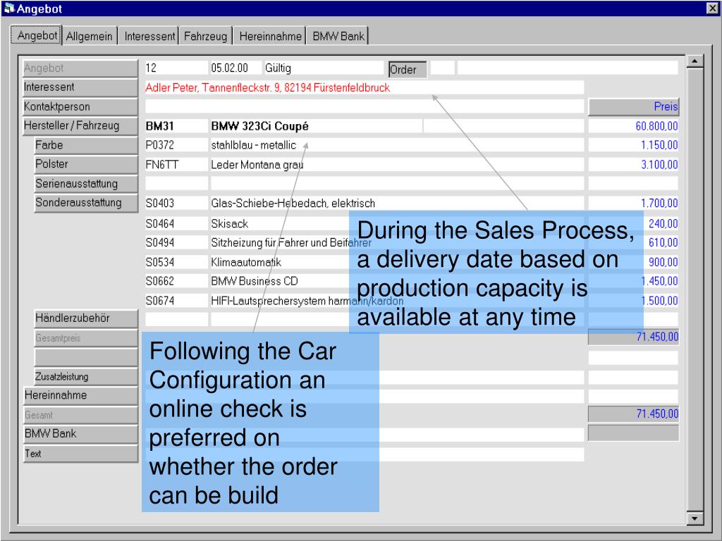Open the Interessent tab
Image resolution: width=722 pixels, height=541 pixels.
click(x=149, y=36)
